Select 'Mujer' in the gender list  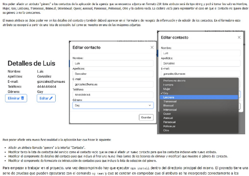tap(199, 89)
